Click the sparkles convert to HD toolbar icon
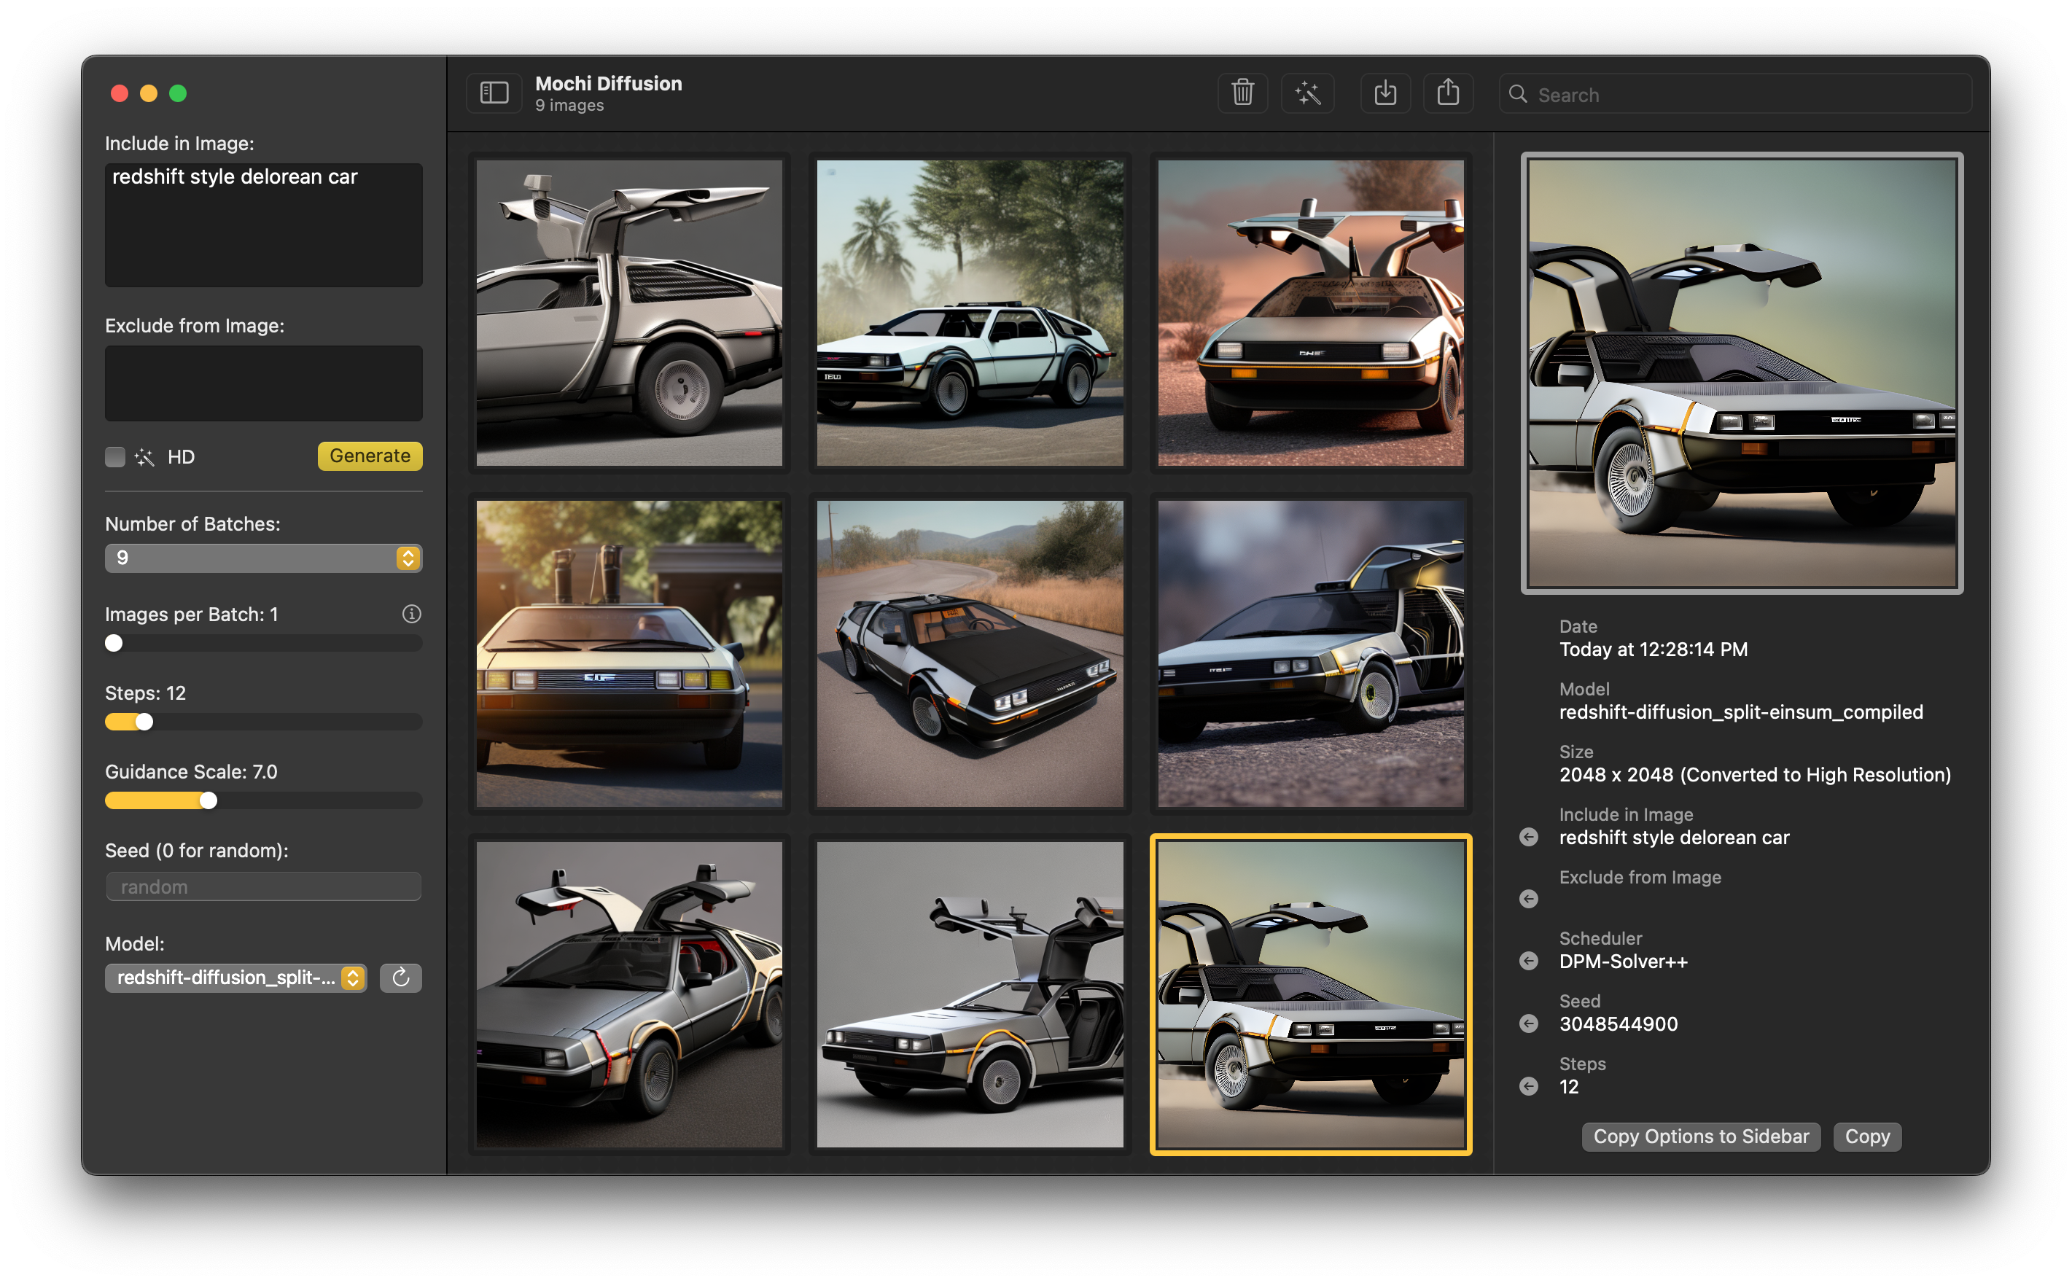This screenshot has height=1283, width=2072. 1307,93
